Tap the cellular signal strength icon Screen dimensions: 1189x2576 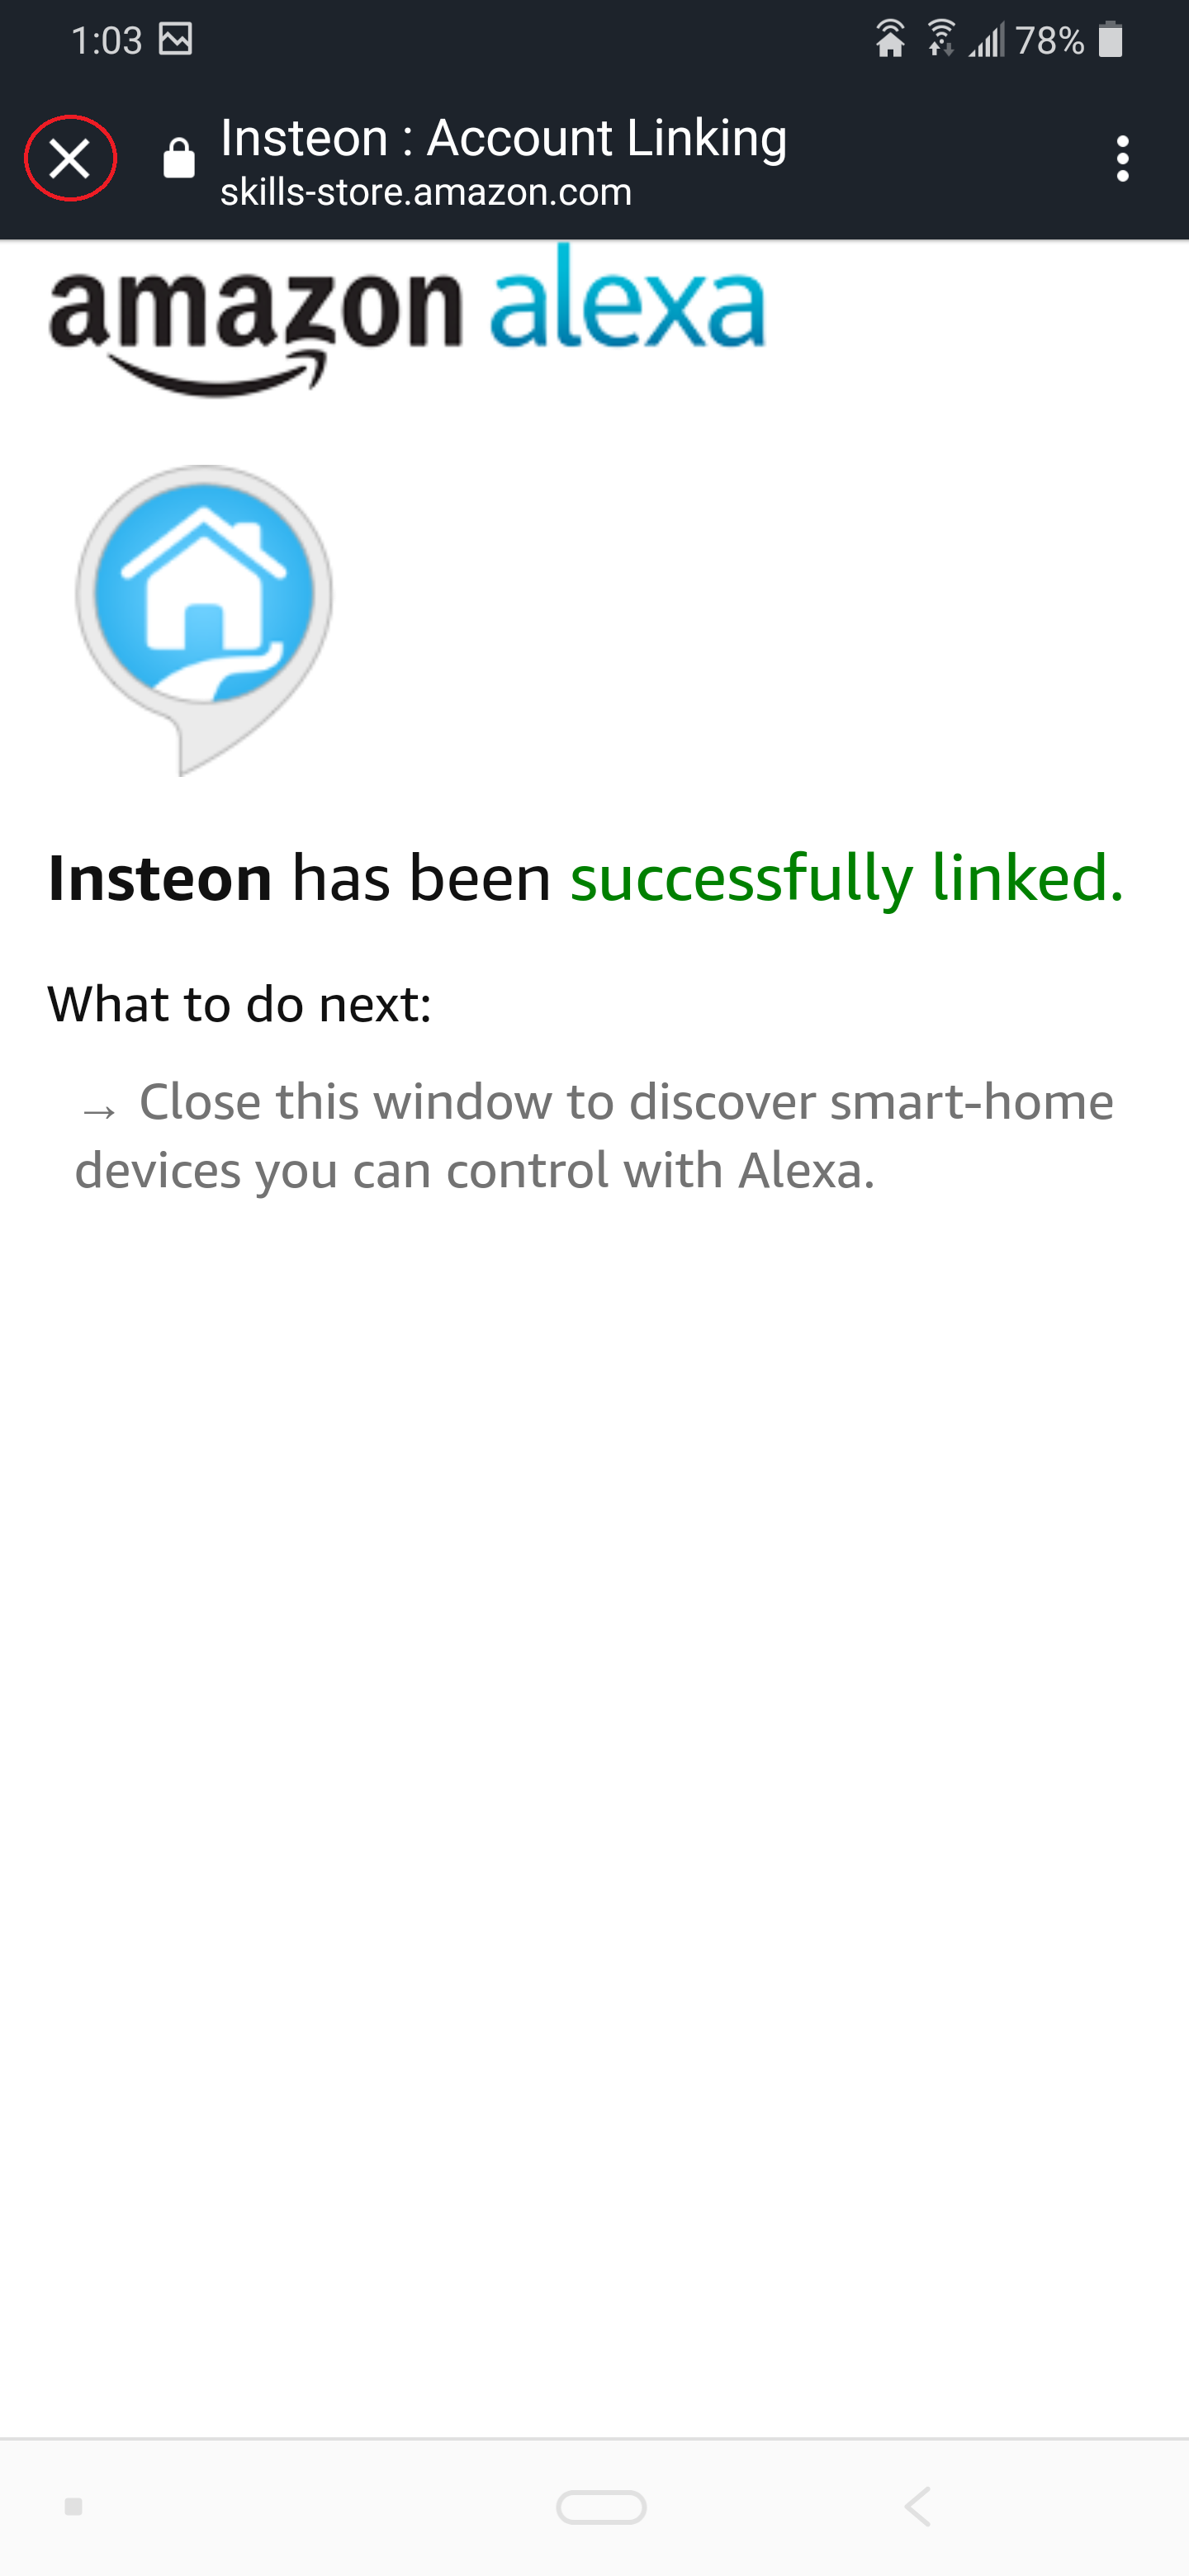click(x=986, y=40)
